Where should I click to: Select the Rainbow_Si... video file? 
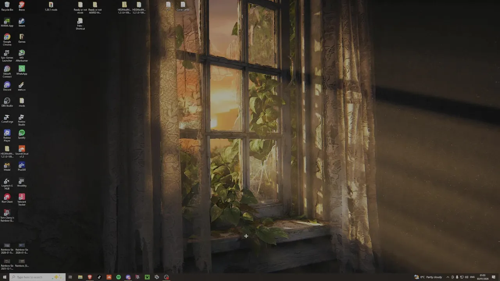(x=21, y=263)
